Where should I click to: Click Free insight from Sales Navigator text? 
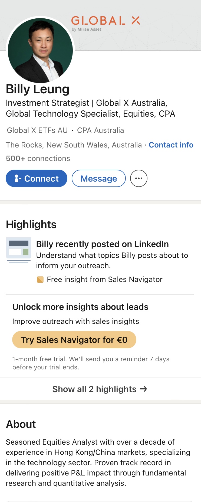105,279
